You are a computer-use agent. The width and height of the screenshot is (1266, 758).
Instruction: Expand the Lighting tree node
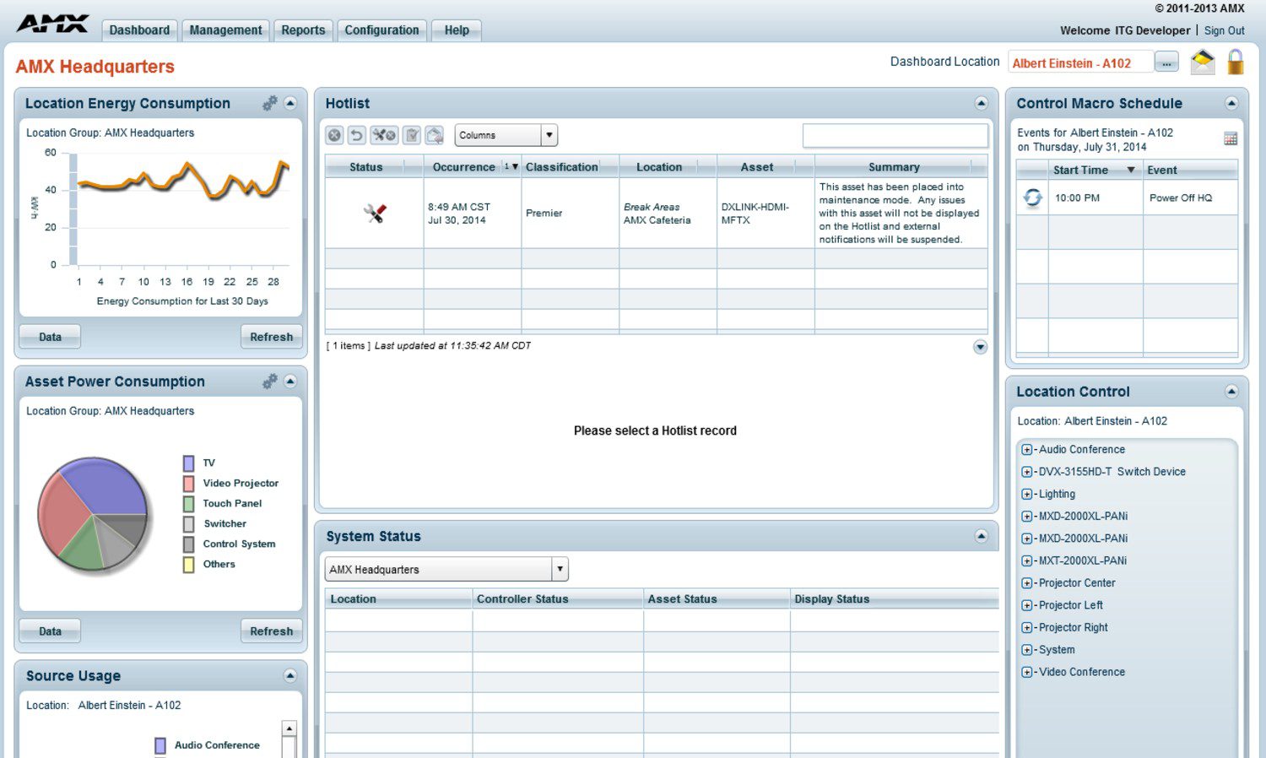pos(1026,495)
